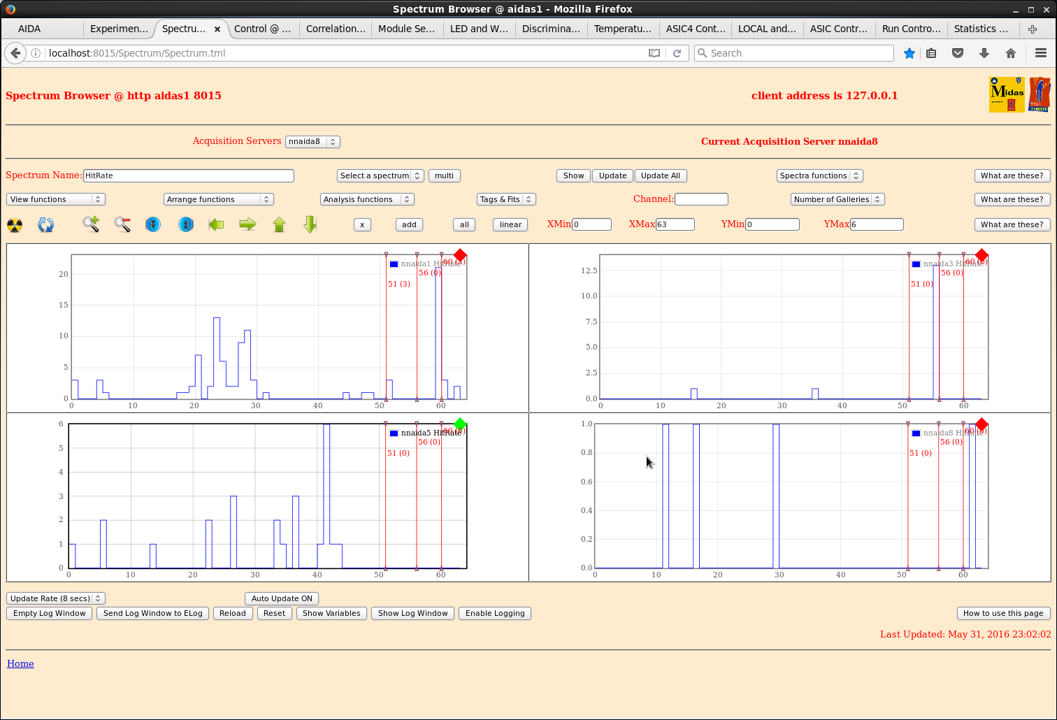Click the green right arrow icon
Image resolution: width=1057 pixels, height=720 pixels.
(x=247, y=224)
